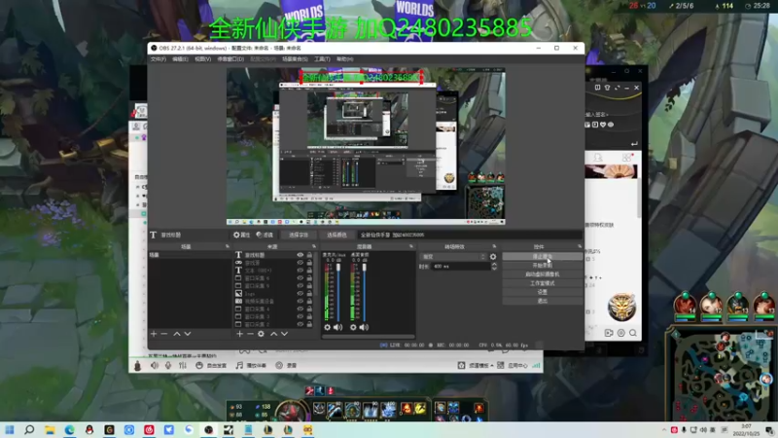This screenshot has width=778, height=438.
Task: Open the 工具(T) menu in OBS
Action: [322, 59]
